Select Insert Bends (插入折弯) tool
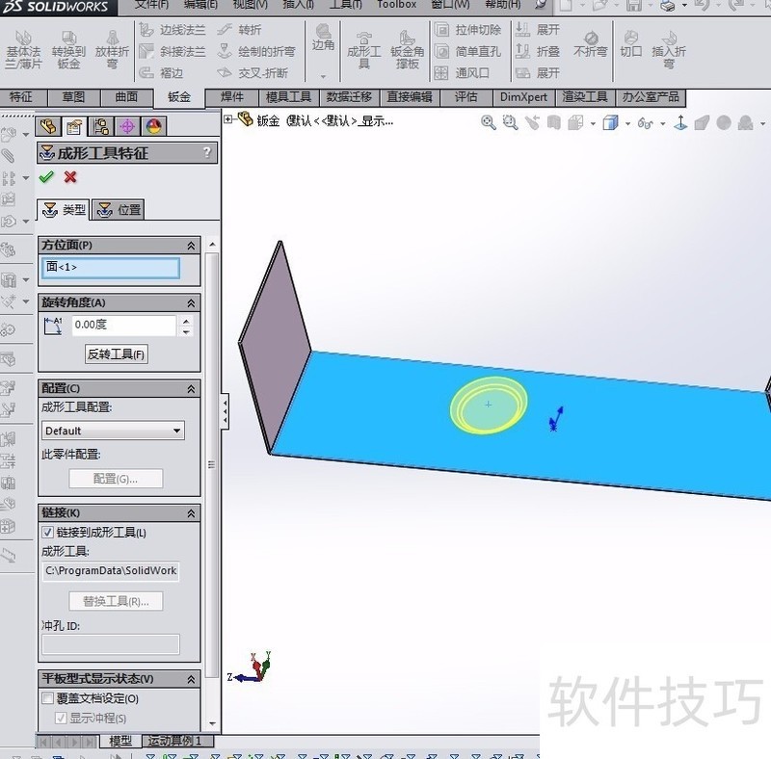The height and width of the screenshot is (759, 771). coord(669,50)
